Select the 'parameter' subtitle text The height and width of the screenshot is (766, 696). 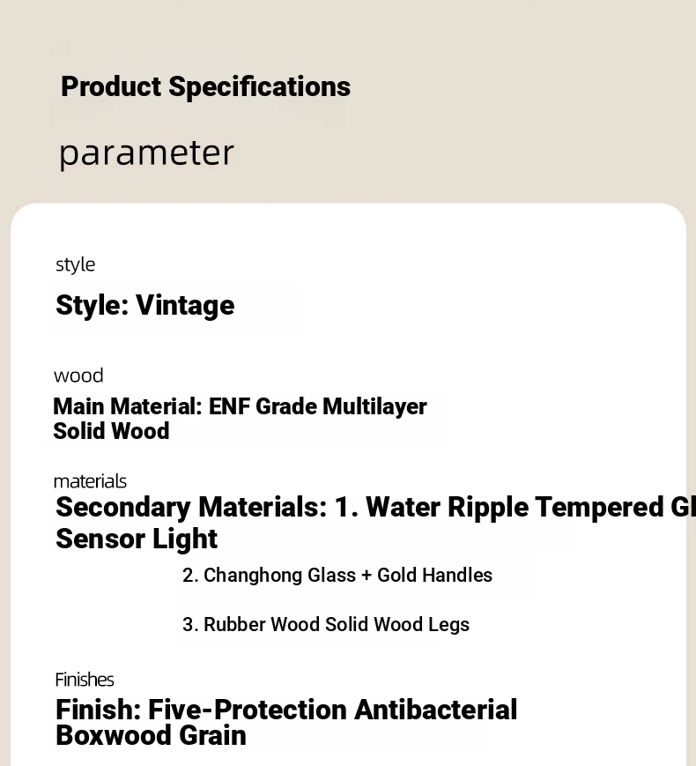coord(146,153)
